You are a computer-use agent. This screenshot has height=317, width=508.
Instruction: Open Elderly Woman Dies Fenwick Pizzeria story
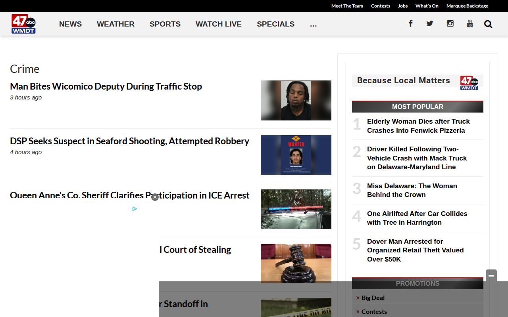point(418,126)
